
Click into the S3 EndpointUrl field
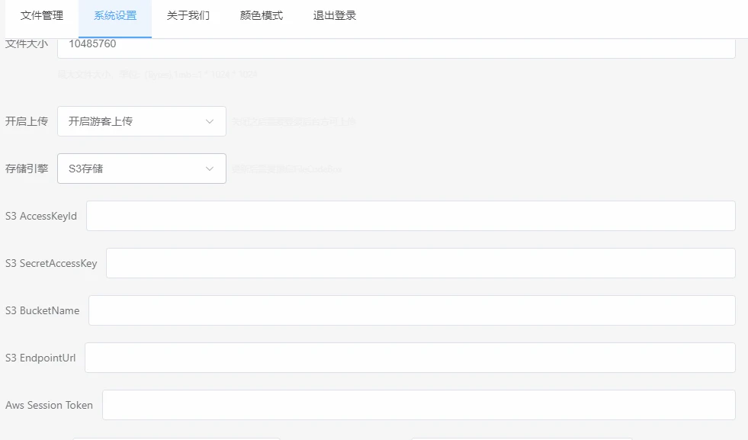[x=409, y=358]
